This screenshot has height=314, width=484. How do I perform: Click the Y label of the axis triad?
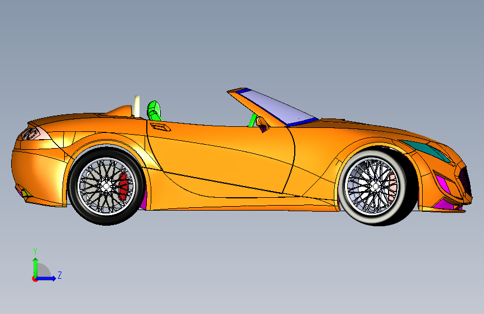click(35, 251)
